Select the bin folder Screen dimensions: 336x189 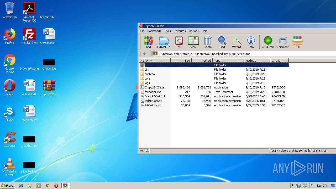[x=214, y=70]
